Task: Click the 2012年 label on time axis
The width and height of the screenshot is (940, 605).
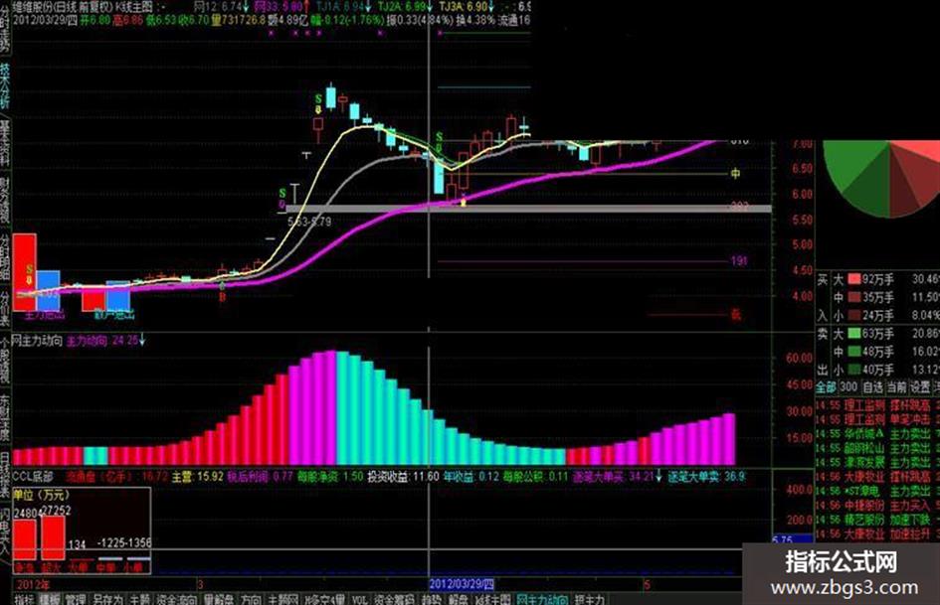Action: 33,584
